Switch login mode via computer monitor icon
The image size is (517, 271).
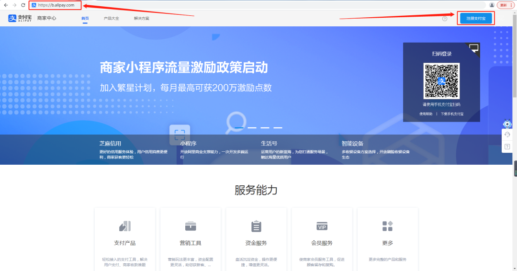tap(473, 48)
